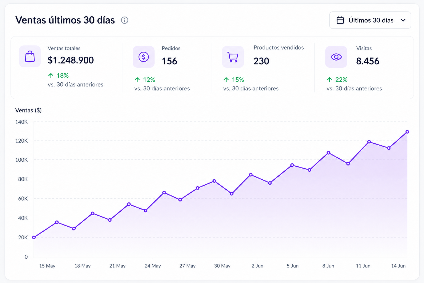Click the dollar coin icon for Pedidos
This screenshot has width=424, height=283.
pos(144,57)
